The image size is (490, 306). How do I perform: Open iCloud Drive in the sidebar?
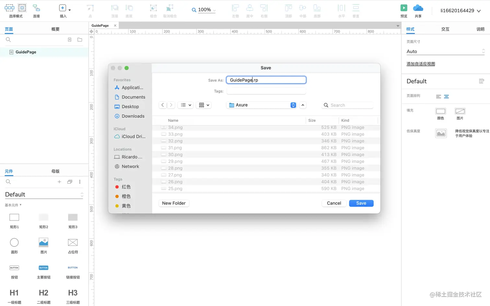[130, 137]
